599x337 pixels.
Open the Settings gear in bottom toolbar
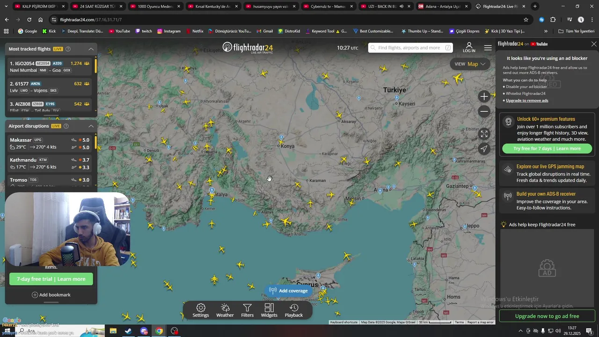[201, 310]
